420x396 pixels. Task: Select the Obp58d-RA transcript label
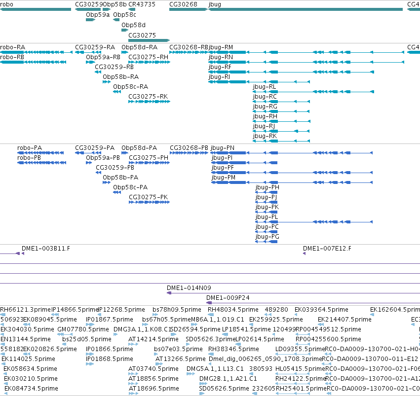pos(139,47)
